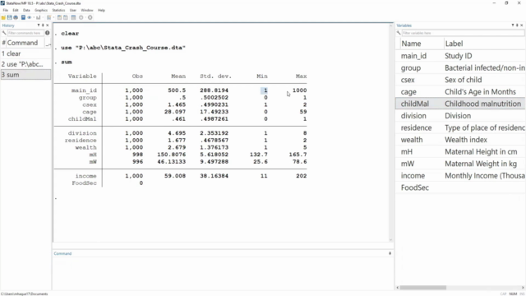The width and height of the screenshot is (526, 296).
Task: Select FoodSec variable in Variables panel
Action: click(460, 187)
